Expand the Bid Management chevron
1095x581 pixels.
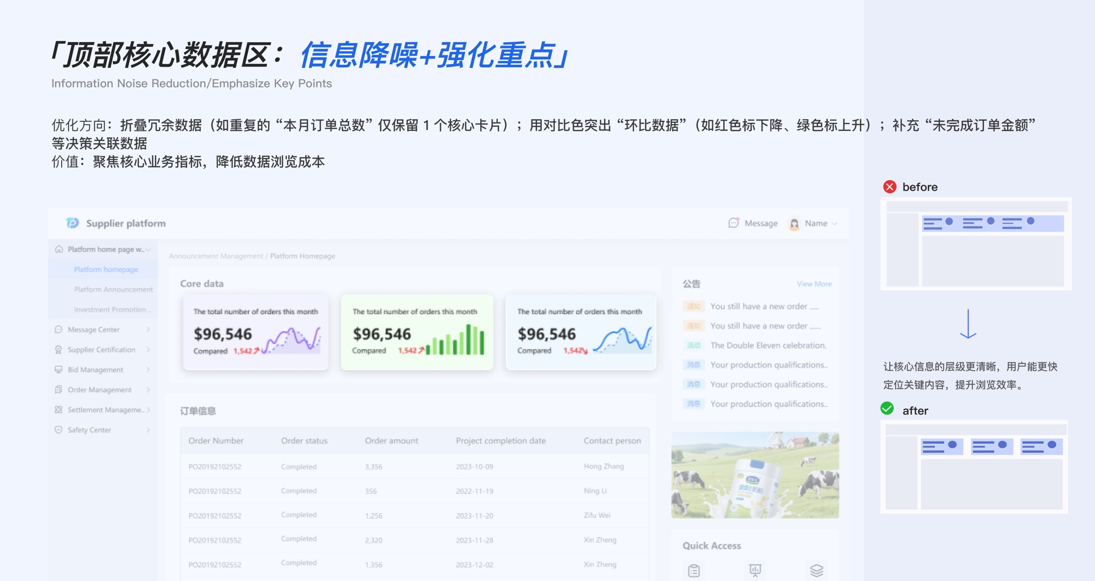[x=148, y=369]
